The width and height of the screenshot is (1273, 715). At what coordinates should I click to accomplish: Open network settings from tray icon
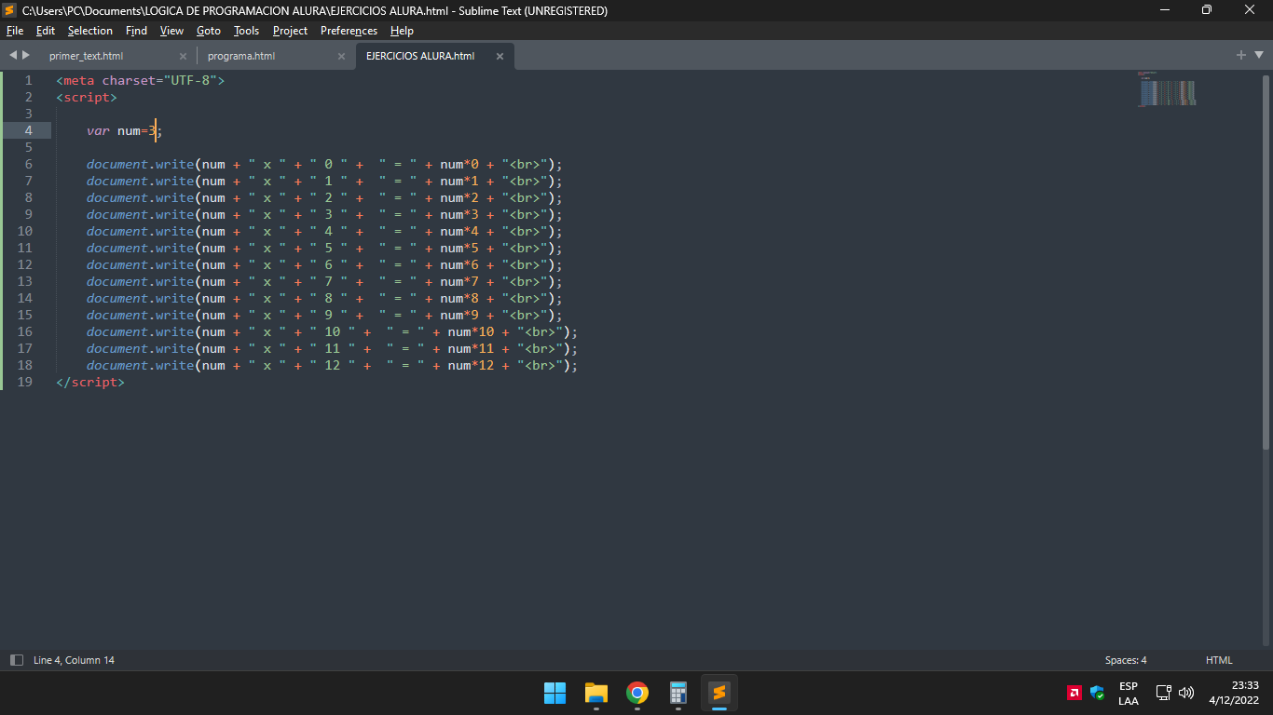click(x=1164, y=693)
